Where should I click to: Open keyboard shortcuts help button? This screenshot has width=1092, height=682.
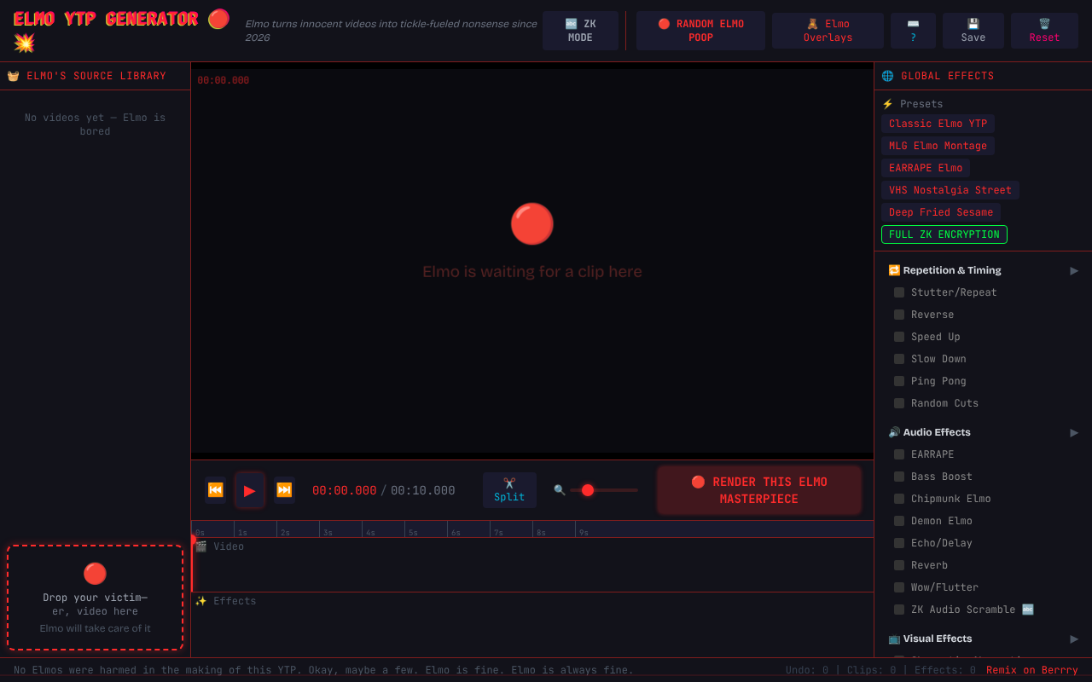tap(913, 31)
